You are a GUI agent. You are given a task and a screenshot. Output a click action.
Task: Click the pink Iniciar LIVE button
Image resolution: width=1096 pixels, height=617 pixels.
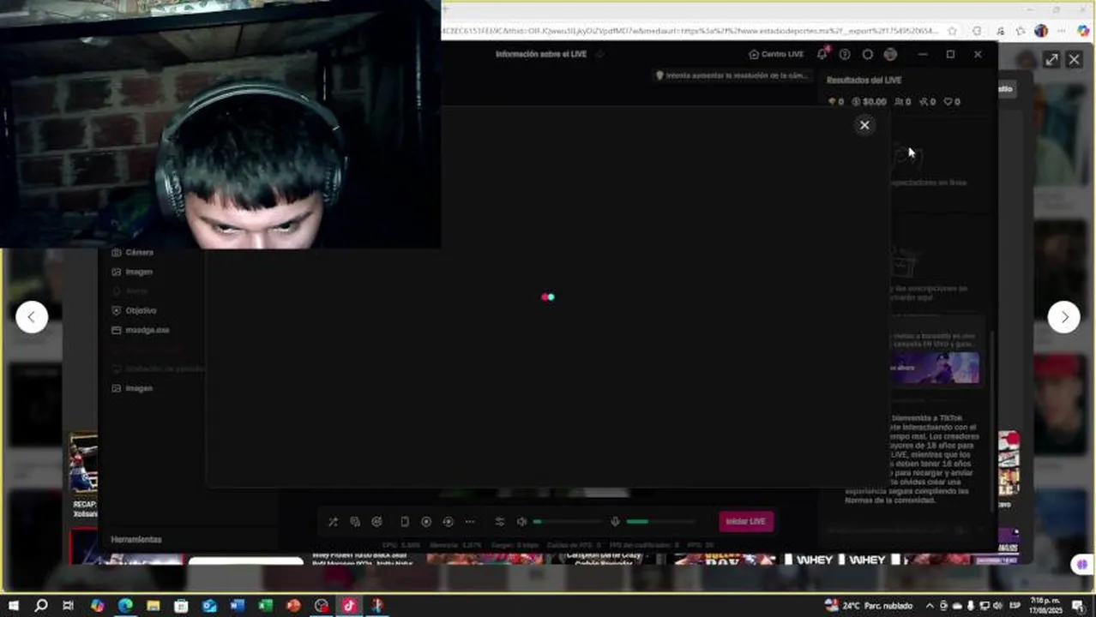745,521
